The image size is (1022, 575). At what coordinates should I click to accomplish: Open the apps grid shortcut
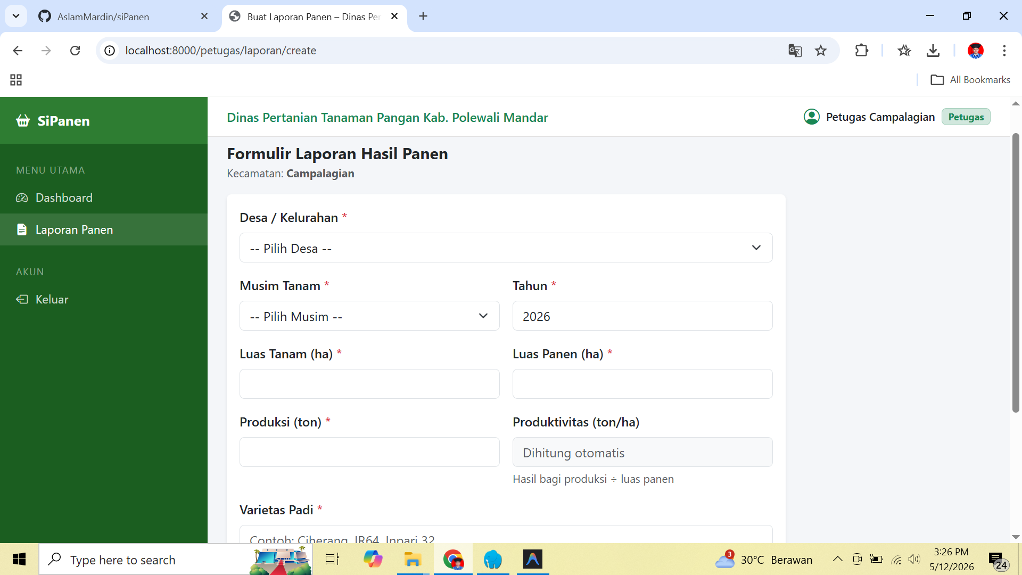(16, 80)
